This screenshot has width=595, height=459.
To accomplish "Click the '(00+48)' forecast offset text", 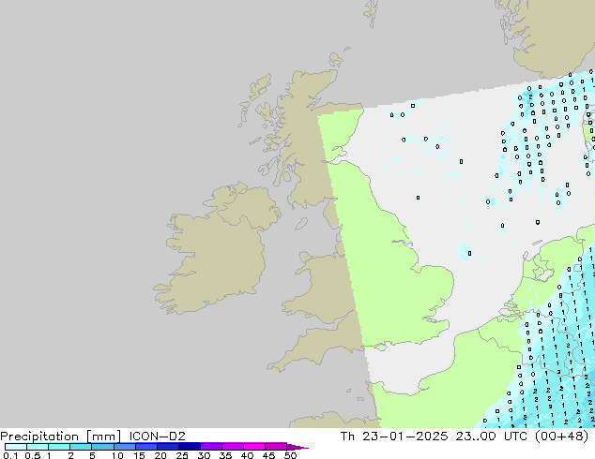I will coord(561,437).
